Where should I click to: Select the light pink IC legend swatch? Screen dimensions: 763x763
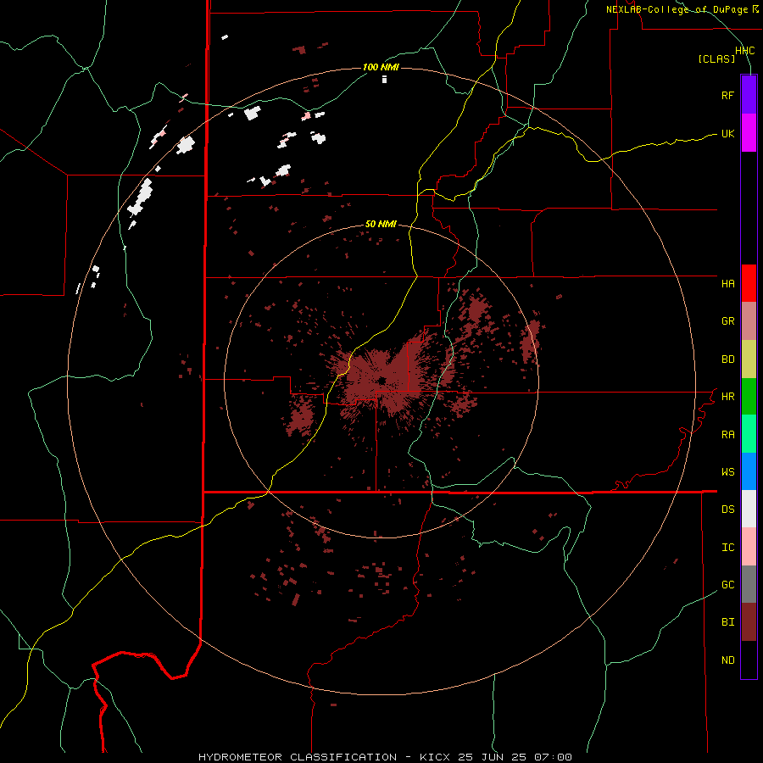749,547
